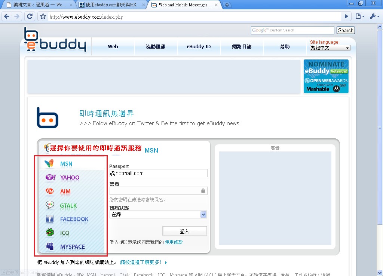Close the Web and Mobile Messenger tab

pyautogui.click(x=216, y=4)
